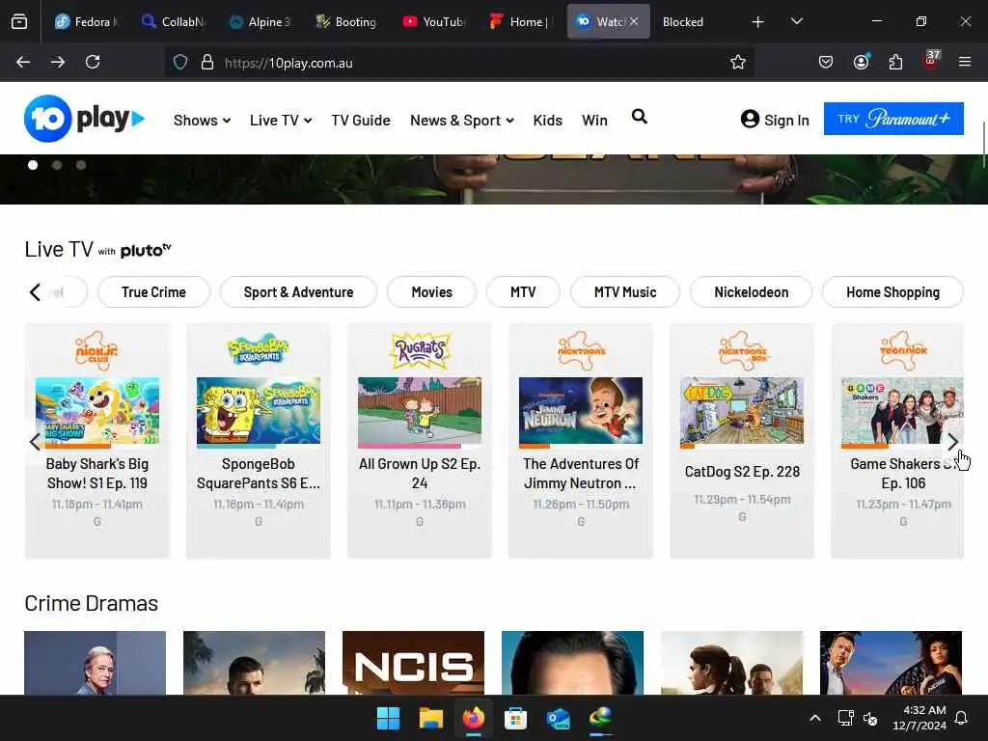
Task: Open the Win menu item
Action: click(594, 121)
